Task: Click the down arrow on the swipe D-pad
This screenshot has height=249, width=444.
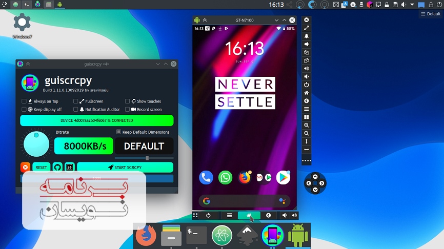Action: [315, 190]
